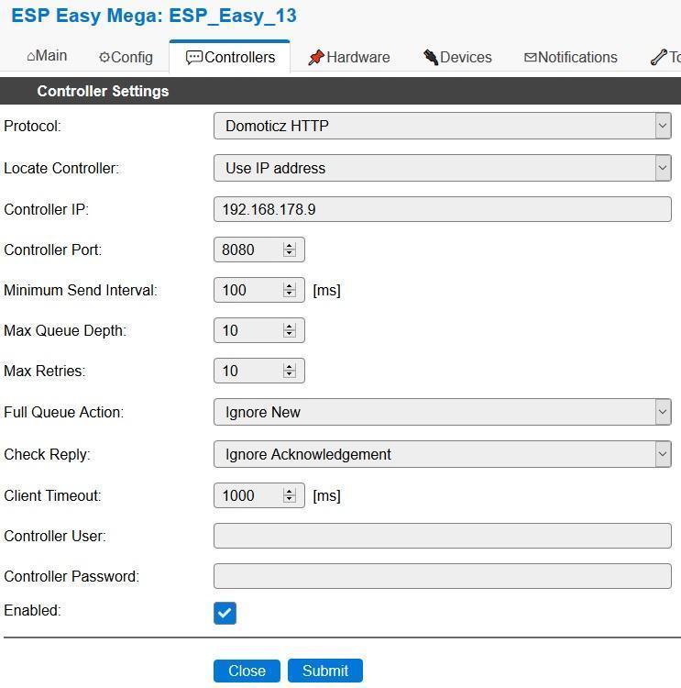Click the Max Retries number field
Viewport: 681px width, 688px height.
[x=259, y=371]
